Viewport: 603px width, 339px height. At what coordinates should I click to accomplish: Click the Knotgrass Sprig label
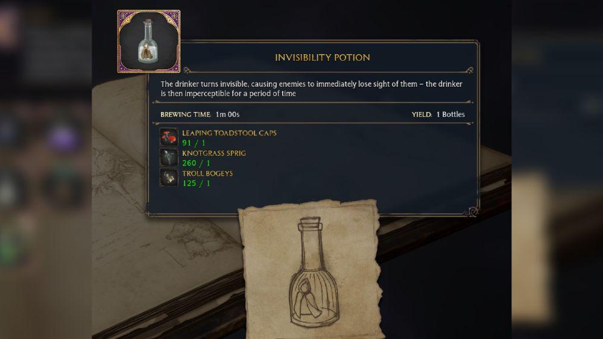click(214, 153)
